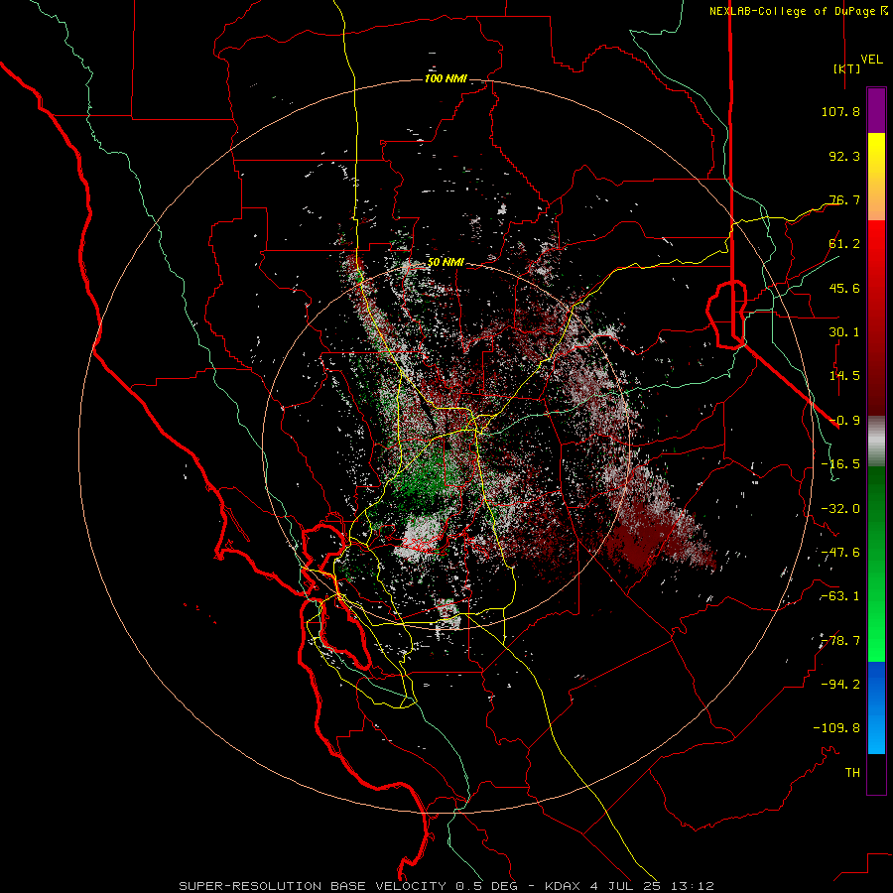
Task: Click the 45.6 velocity scale value
Action: (x=844, y=288)
